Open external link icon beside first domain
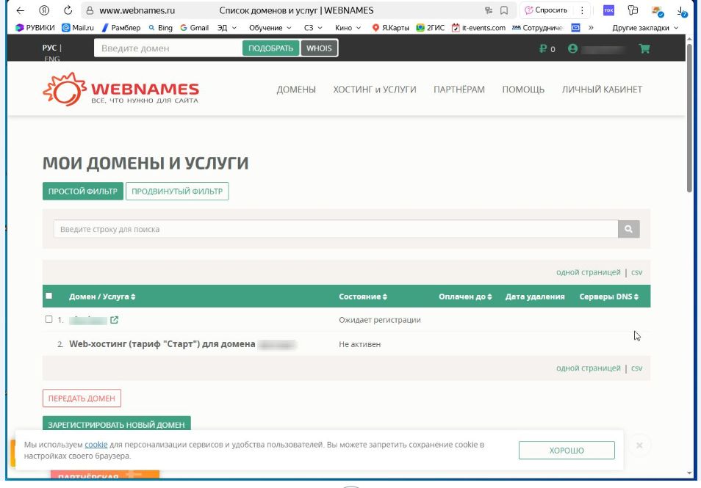 point(114,320)
